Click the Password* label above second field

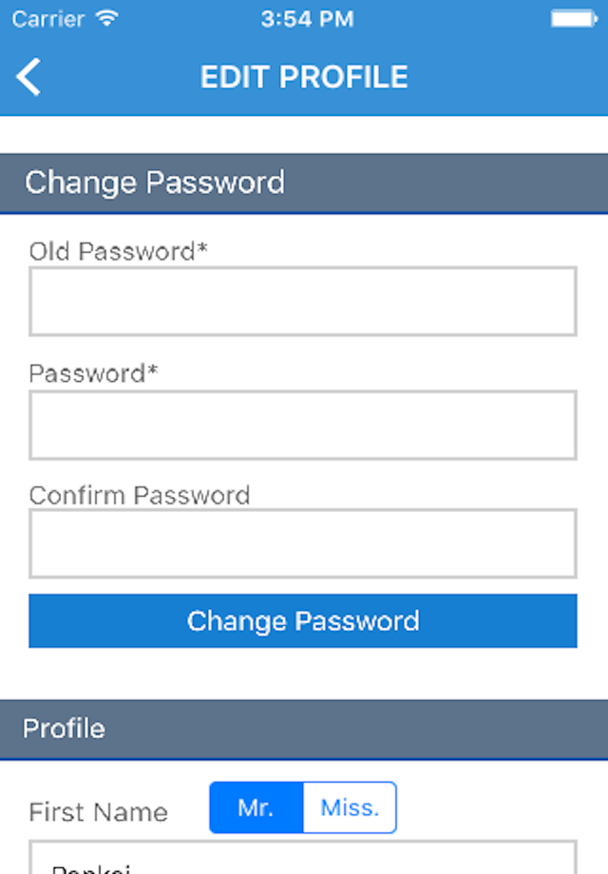(x=93, y=373)
